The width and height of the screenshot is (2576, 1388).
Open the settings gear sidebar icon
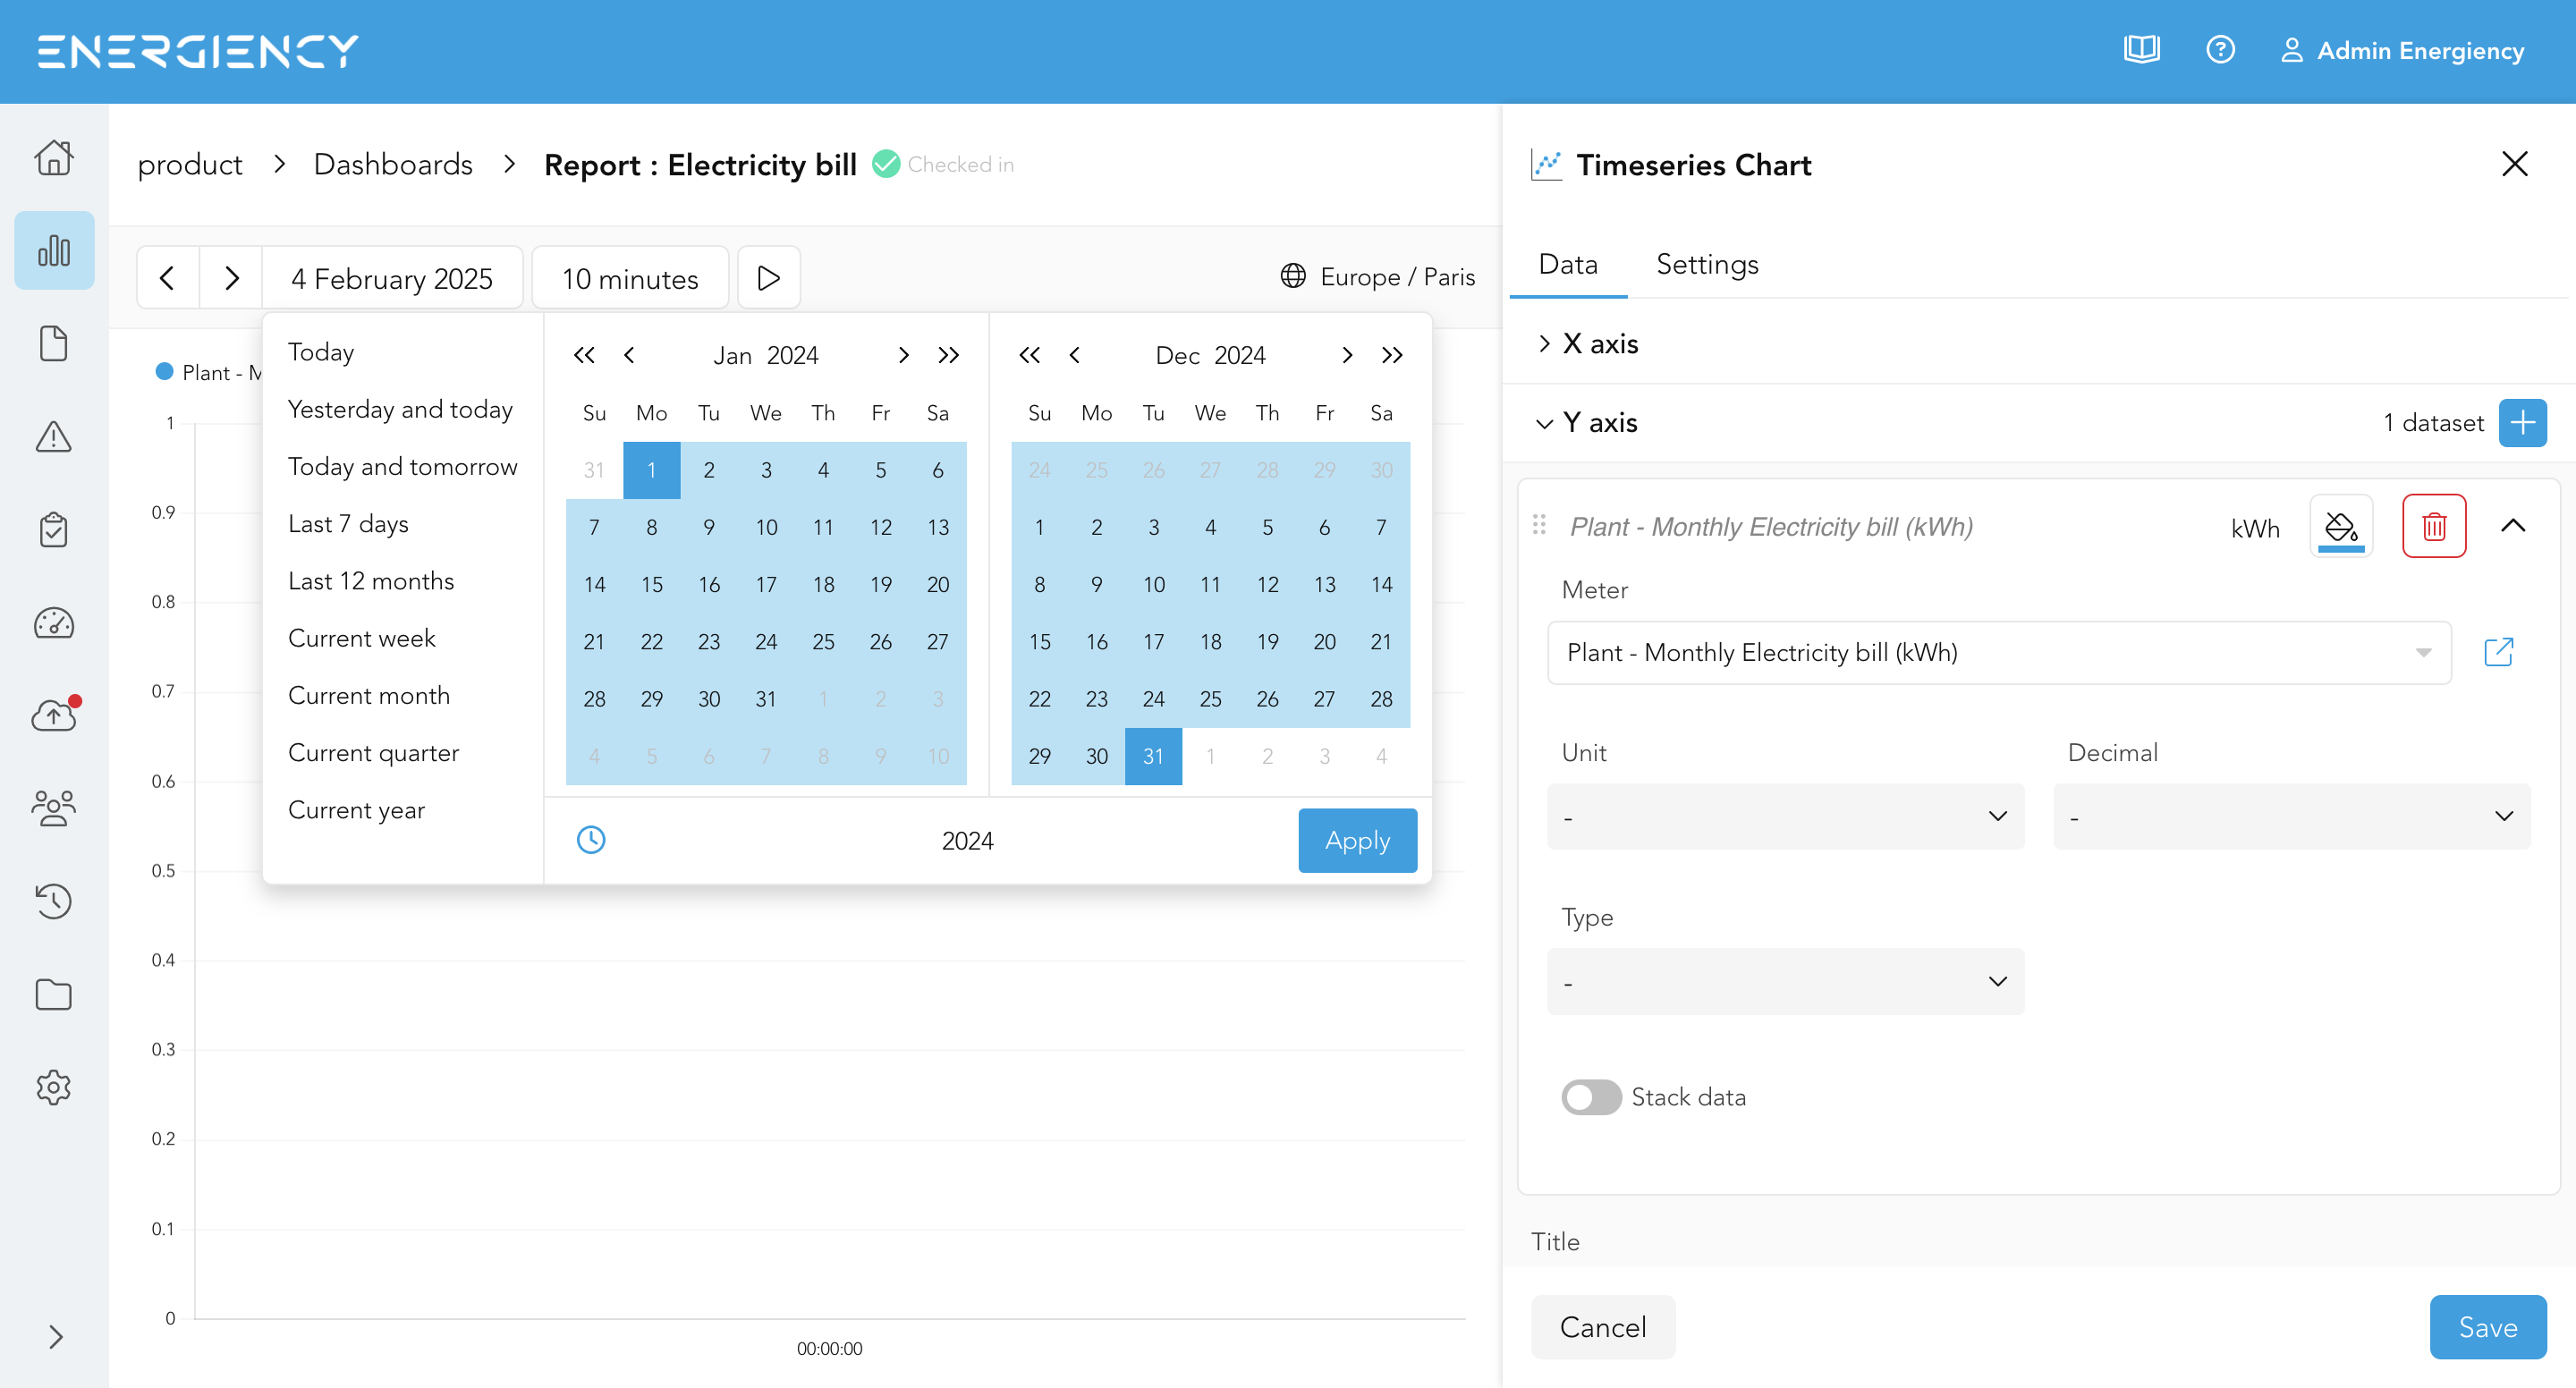[54, 1087]
